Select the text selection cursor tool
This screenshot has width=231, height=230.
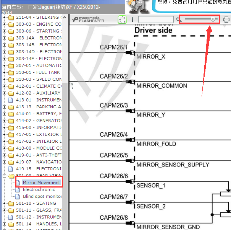132,20
